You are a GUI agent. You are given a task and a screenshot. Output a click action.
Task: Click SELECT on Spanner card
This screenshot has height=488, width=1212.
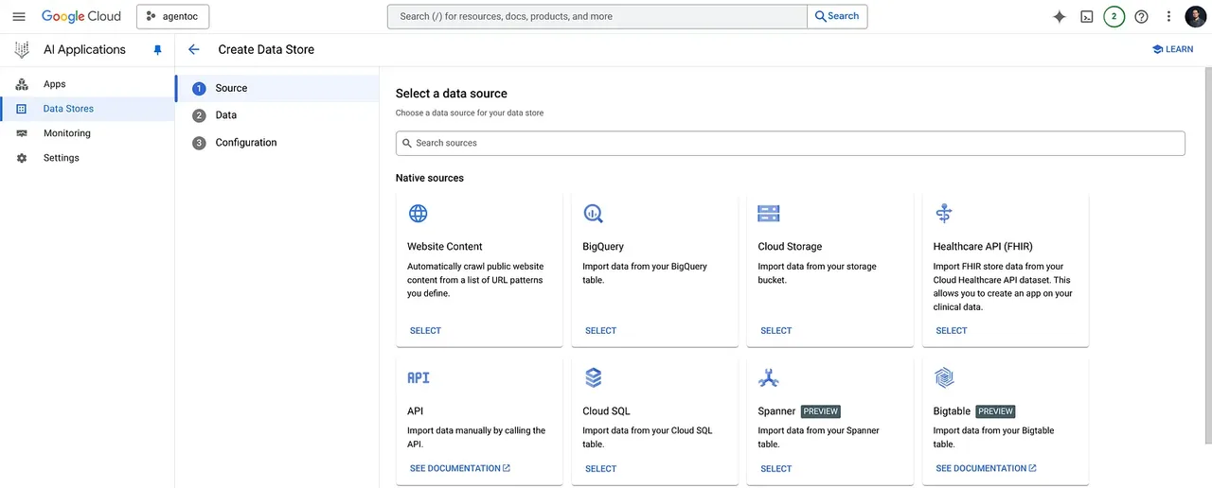pyautogui.click(x=775, y=468)
